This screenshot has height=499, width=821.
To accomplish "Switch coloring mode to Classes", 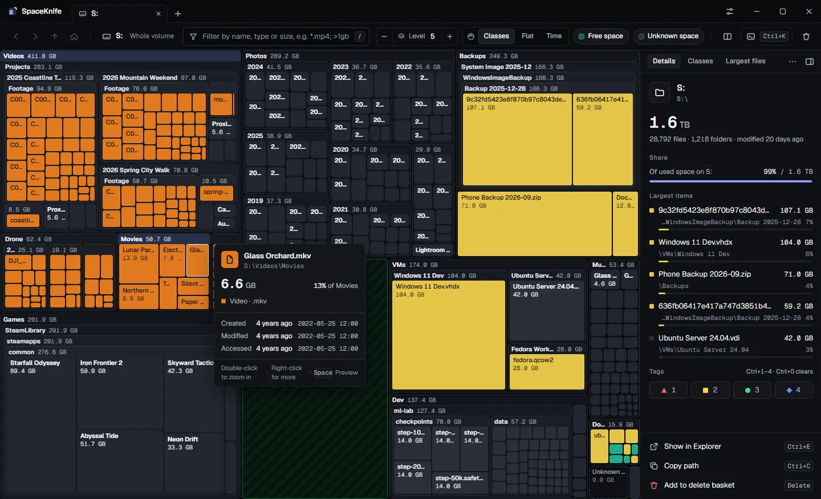I will coord(496,36).
